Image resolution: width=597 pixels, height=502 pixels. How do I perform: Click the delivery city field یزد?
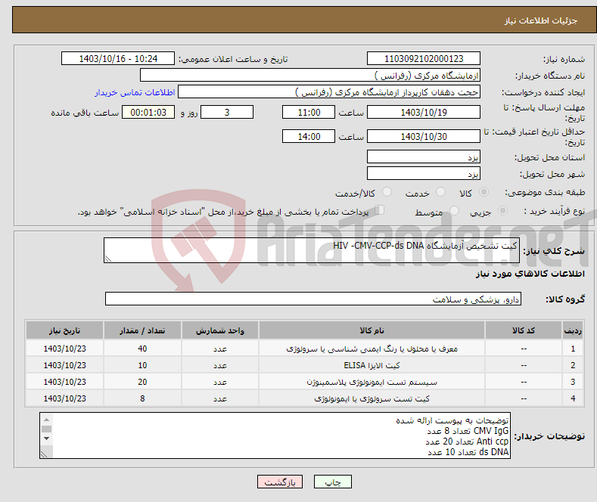click(x=424, y=173)
